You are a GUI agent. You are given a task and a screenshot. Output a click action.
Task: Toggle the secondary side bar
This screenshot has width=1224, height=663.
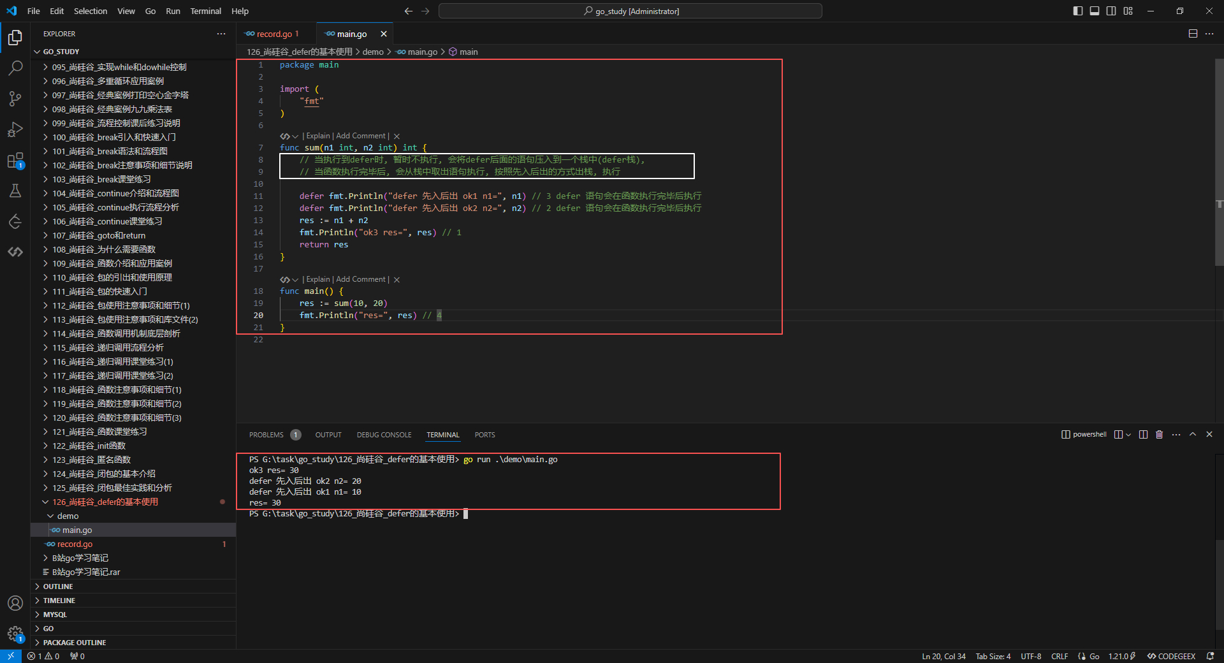[x=1111, y=11]
